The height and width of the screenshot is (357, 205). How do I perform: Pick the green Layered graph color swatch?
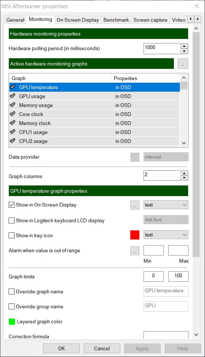click(x=12, y=321)
